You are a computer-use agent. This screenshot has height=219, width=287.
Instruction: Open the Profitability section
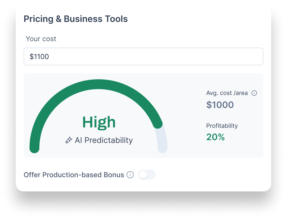[222, 126]
